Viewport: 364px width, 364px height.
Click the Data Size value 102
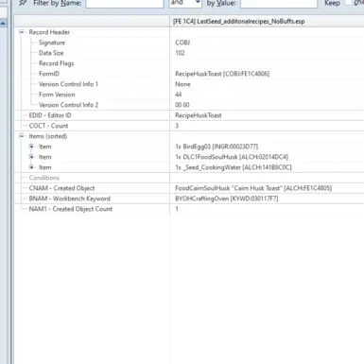pyautogui.click(x=180, y=53)
